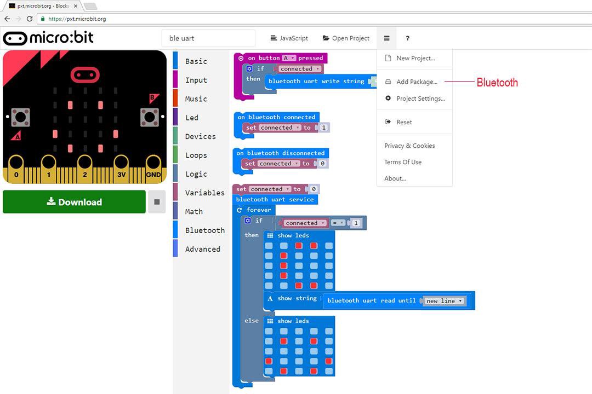This screenshot has width=592, height=394.
Task: Click the green Download button
Action: tap(75, 202)
